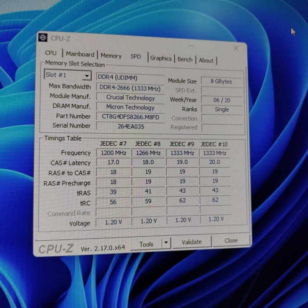Click the 20.0 CAS# Latency cell

pos(215,162)
